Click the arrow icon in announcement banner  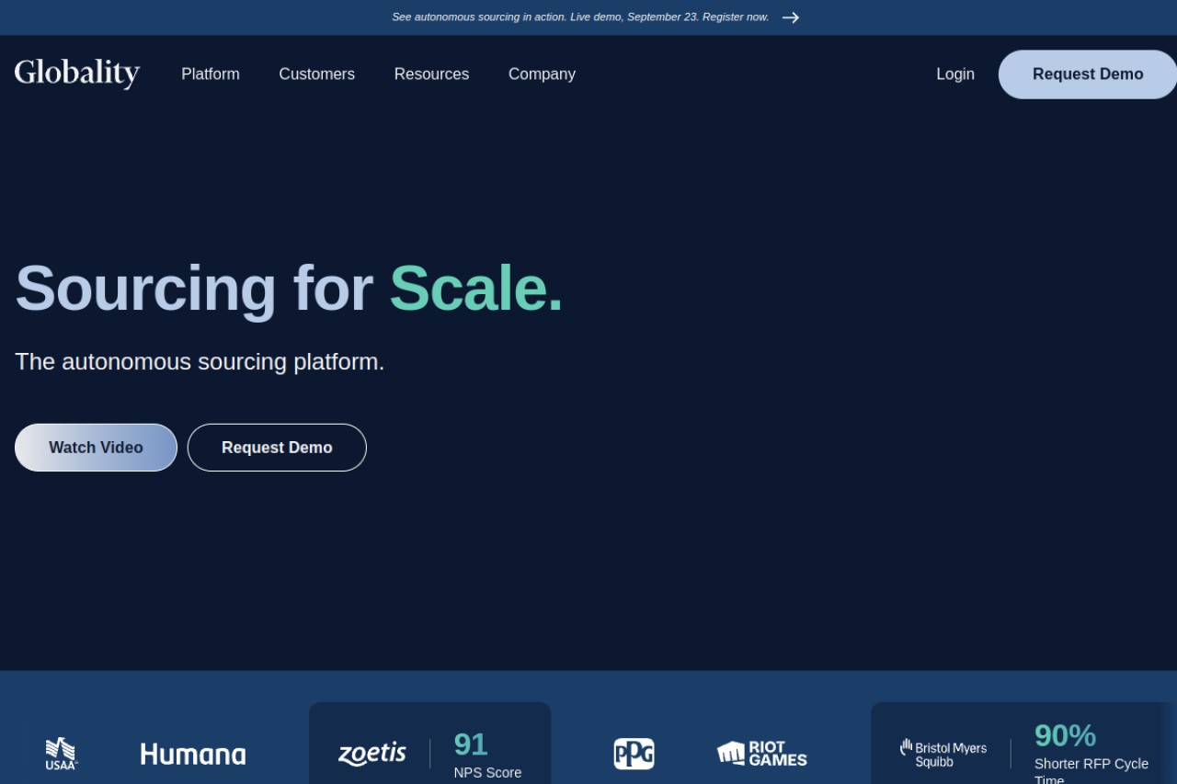[x=790, y=17]
